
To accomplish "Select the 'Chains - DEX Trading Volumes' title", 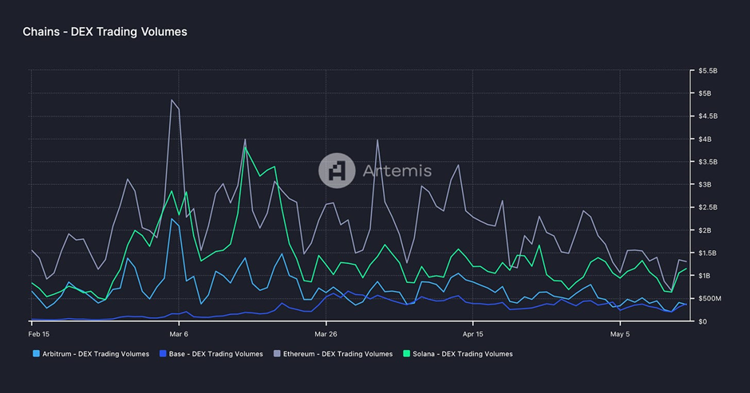I will [105, 32].
